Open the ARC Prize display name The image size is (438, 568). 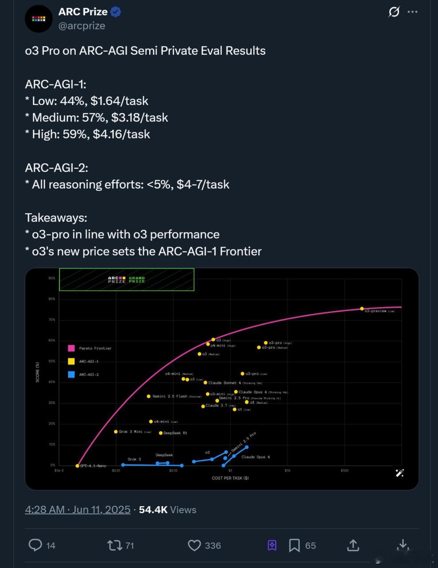point(83,12)
